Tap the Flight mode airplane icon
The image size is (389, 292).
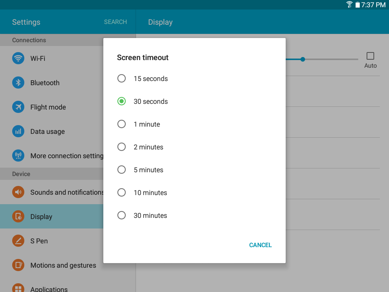click(18, 107)
